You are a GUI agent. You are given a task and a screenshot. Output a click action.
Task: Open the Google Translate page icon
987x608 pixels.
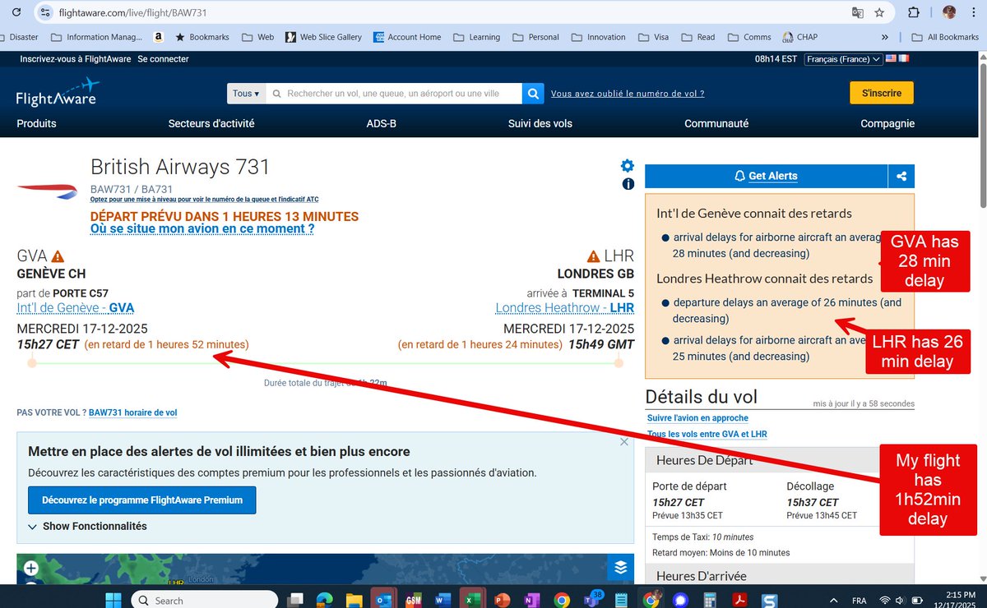(x=858, y=12)
